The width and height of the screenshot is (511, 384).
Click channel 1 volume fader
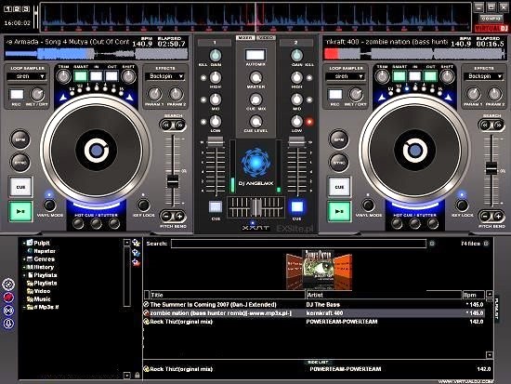pos(216,142)
